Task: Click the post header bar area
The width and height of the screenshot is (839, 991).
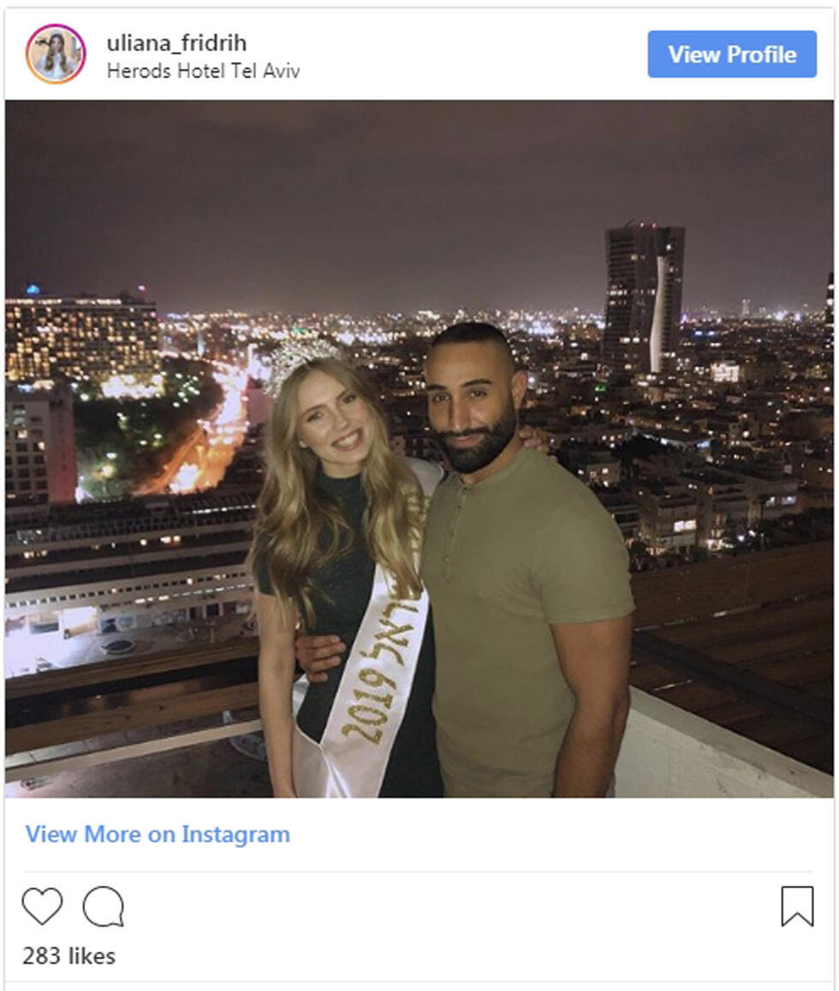Action: click(x=419, y=55)
